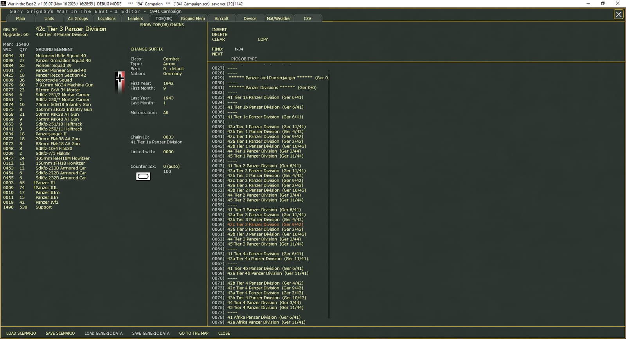Image resolution: width=626 pixels, height=339 pixels.
Task: Open the CSV tab
Action: coord(308,18)
